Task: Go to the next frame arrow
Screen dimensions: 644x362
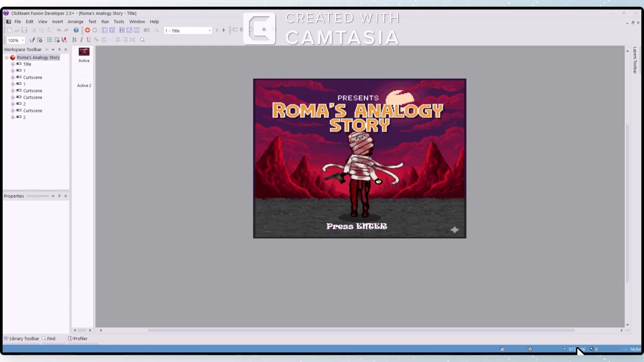Action: click(224, 31)
